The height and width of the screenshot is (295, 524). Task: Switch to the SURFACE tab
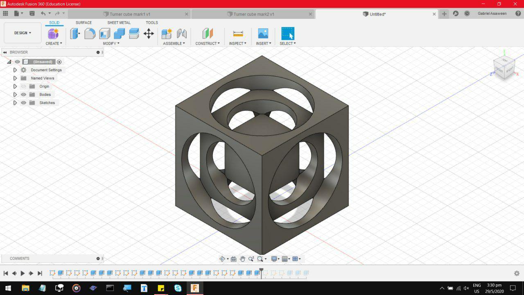click(x=84, y=23)
